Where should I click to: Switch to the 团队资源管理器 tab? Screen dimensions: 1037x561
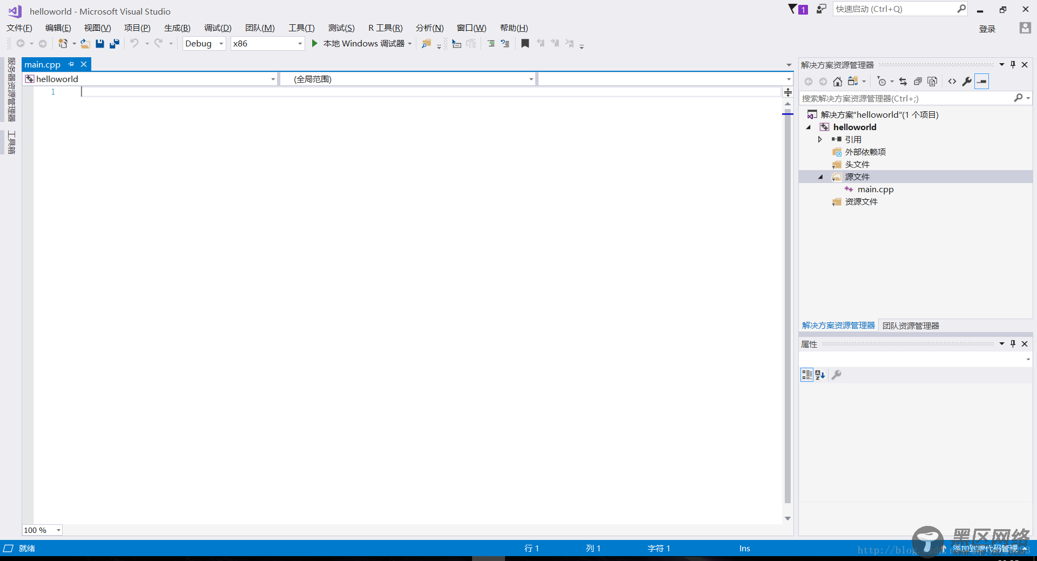pos(911,326)
